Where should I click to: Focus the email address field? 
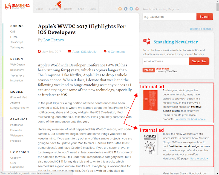[x=166, y=61]
